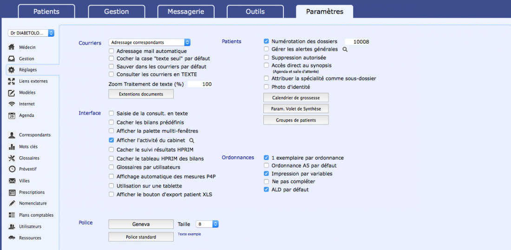Switch to the Messagerie tab
This screenshot has width=511, height=250.
186,12
